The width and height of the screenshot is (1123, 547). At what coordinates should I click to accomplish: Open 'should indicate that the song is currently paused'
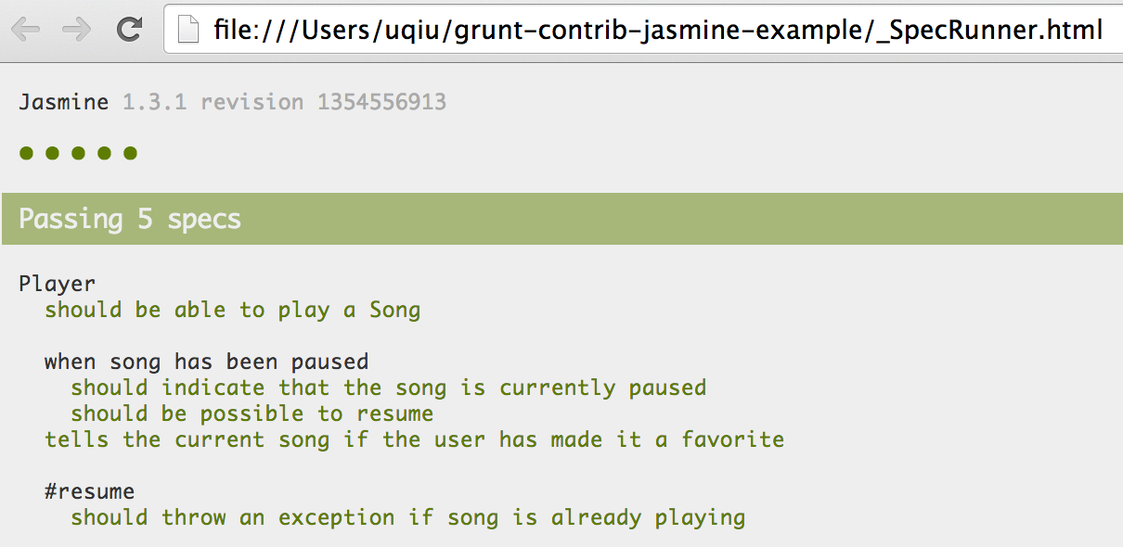pyautogui.click(x=388, y=388)
